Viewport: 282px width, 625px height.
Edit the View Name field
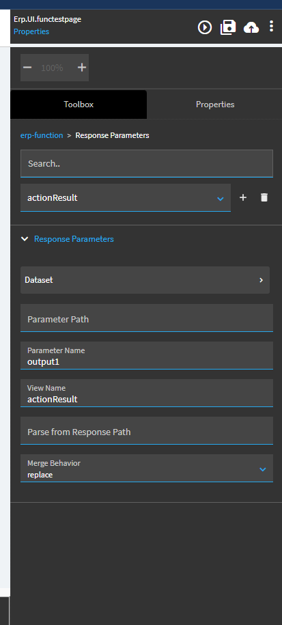147,393
